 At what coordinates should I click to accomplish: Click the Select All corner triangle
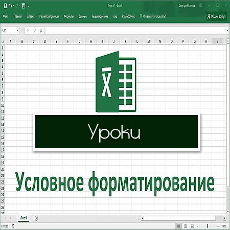click(3, 41)
